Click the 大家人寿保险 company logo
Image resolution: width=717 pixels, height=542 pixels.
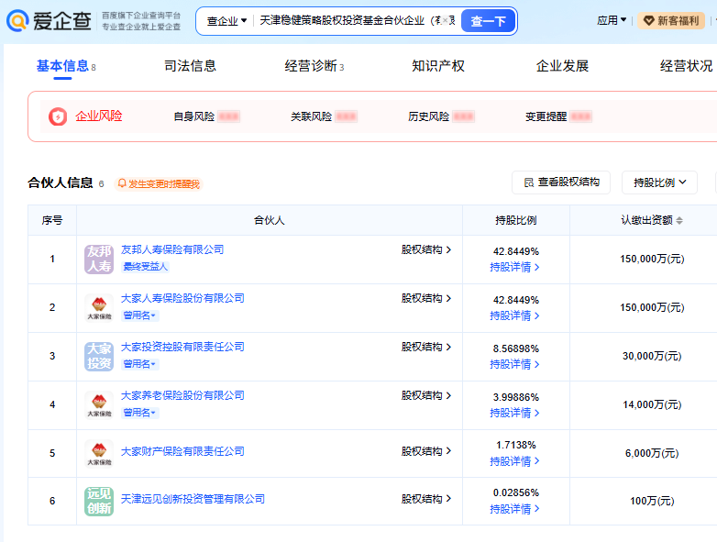click(99, 308)
